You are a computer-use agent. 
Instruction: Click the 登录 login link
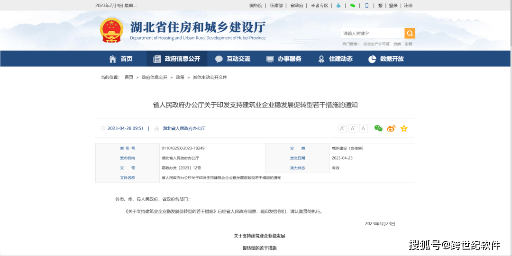tap(393, 6)
